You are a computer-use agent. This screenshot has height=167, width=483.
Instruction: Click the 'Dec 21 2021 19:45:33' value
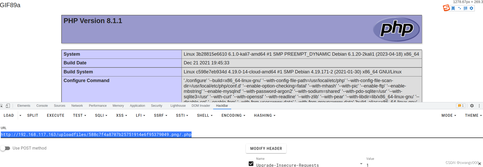[206, 63]
